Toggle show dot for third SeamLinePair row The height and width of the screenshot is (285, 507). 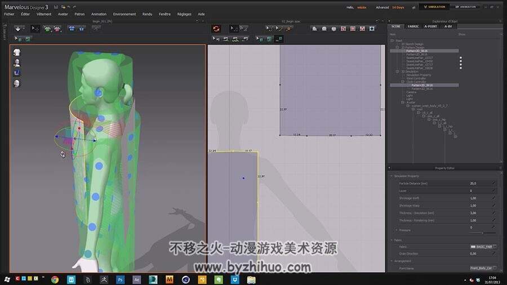click(x=461, y=65)
